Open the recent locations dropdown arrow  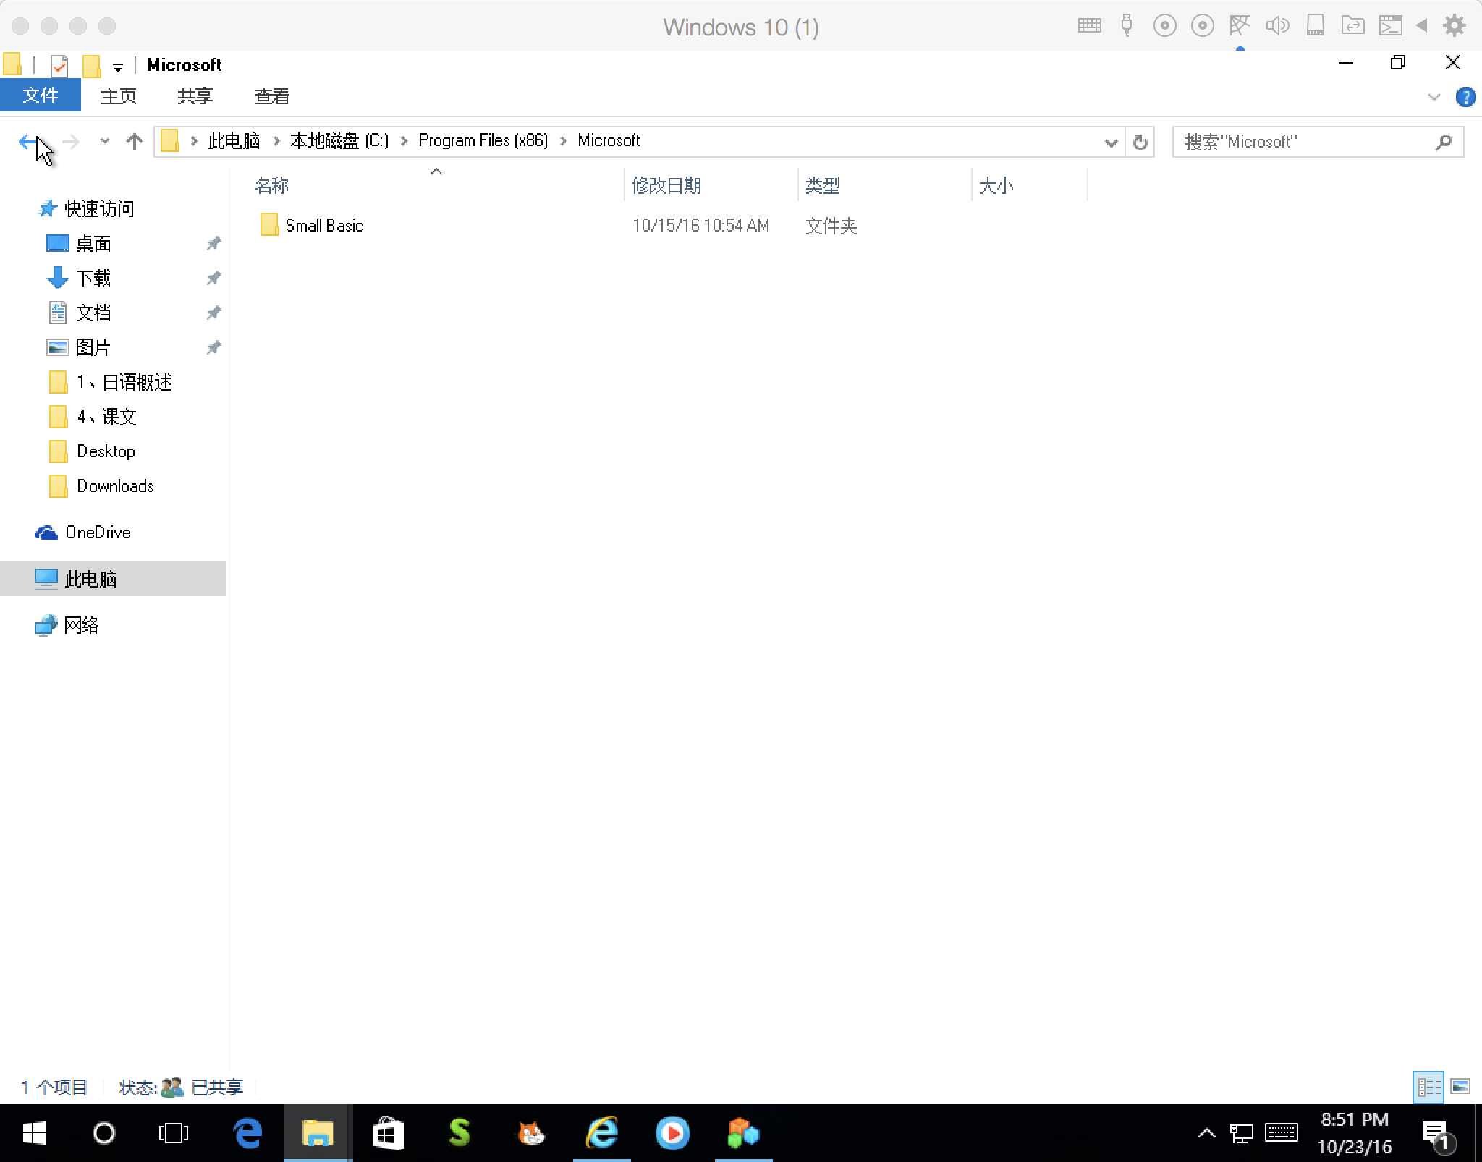click(105, 142)
